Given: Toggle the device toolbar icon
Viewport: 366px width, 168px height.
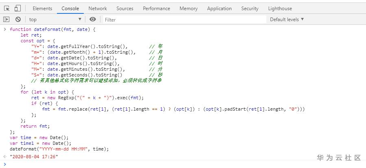Looking at the screenshot, I should pyautogui.click(x=17, y=8).
